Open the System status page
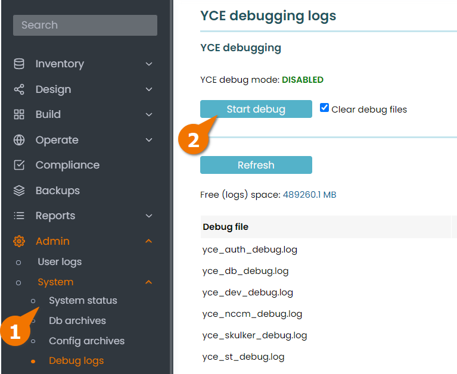The height and width of the screenshot is (374, 457). 83,301
